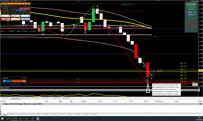The width and height of the screenshot is (203, 121).
Task: Click the AUD 5.0 currency strength entry
Action: pyautogui.click(x=183, y=78)
